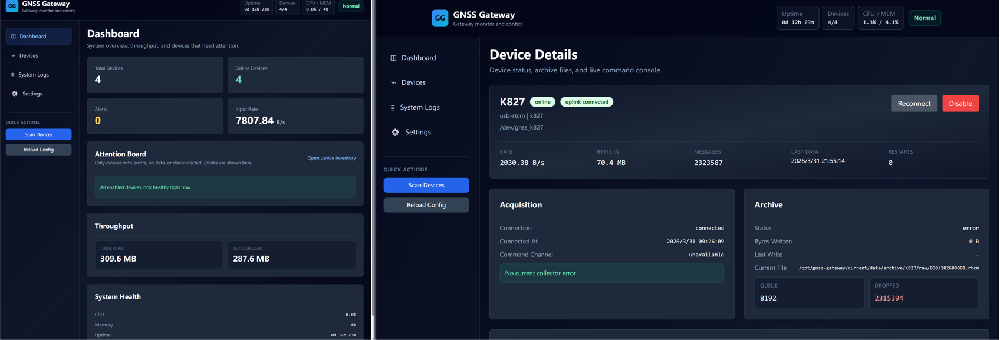Click the archive Current File path

coord(889,268)
